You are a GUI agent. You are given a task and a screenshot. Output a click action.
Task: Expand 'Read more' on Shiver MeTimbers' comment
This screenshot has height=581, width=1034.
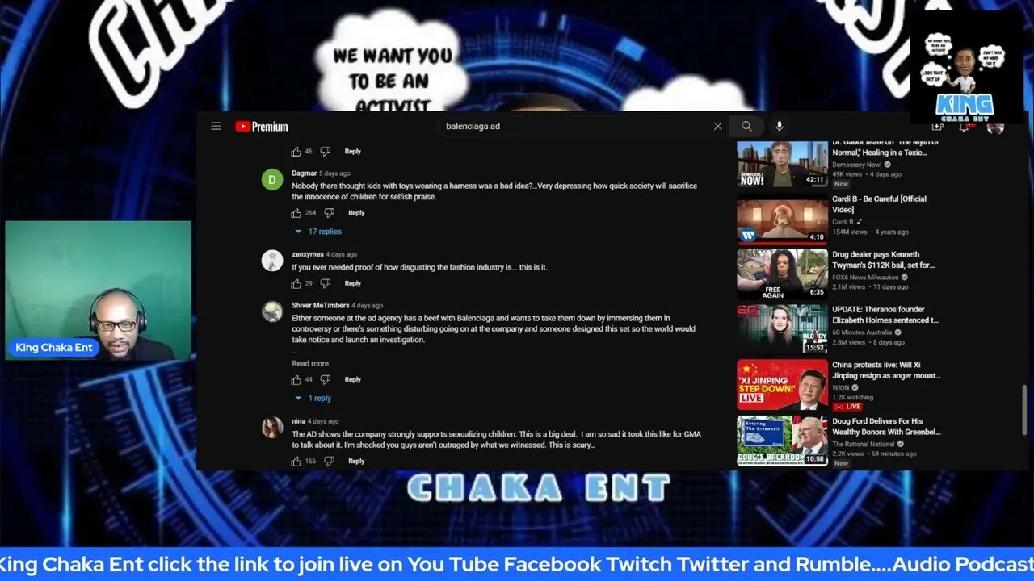pyautogui.click(x=310, y=363)
